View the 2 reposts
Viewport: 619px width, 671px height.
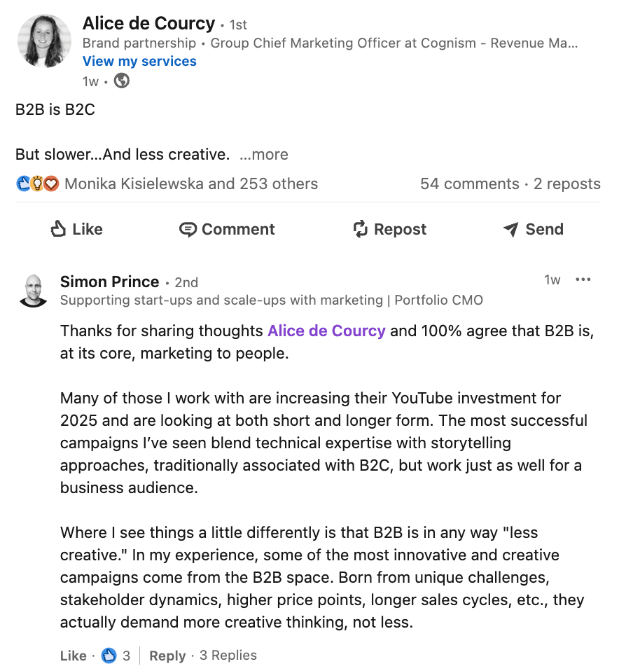(x=567, y=184)
